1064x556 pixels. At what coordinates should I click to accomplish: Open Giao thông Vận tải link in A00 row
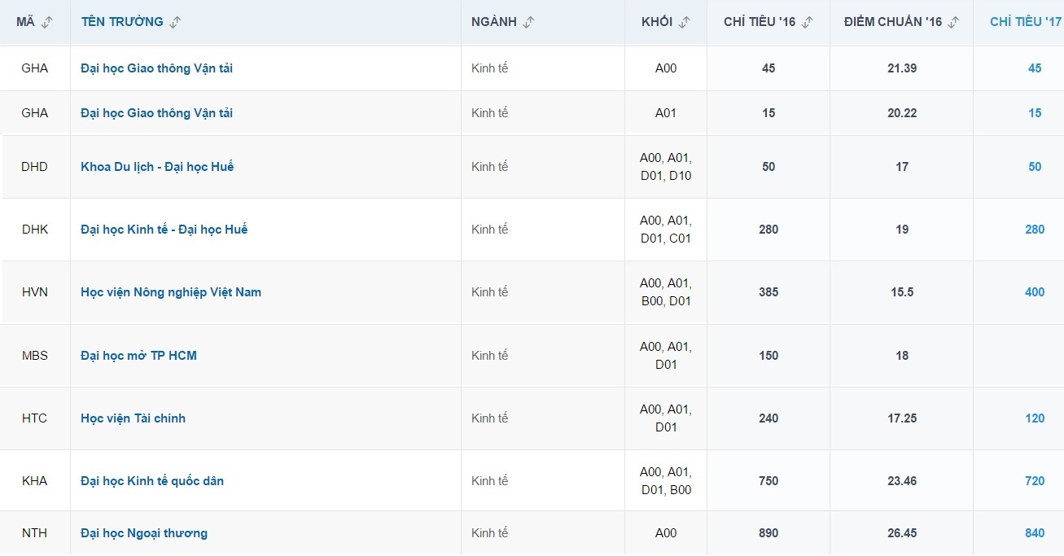tap(156, 68)
